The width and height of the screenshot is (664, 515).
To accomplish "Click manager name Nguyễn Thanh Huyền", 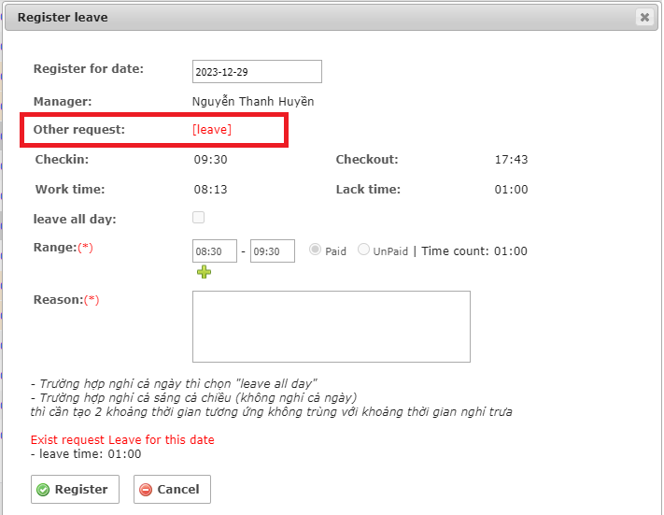I will click(x=253, y=101).
